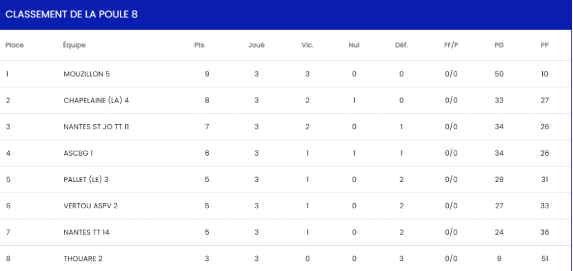This screenshot has width=573, height=271.
Task: Click the Vic. column header
Action: click(307, 45)
